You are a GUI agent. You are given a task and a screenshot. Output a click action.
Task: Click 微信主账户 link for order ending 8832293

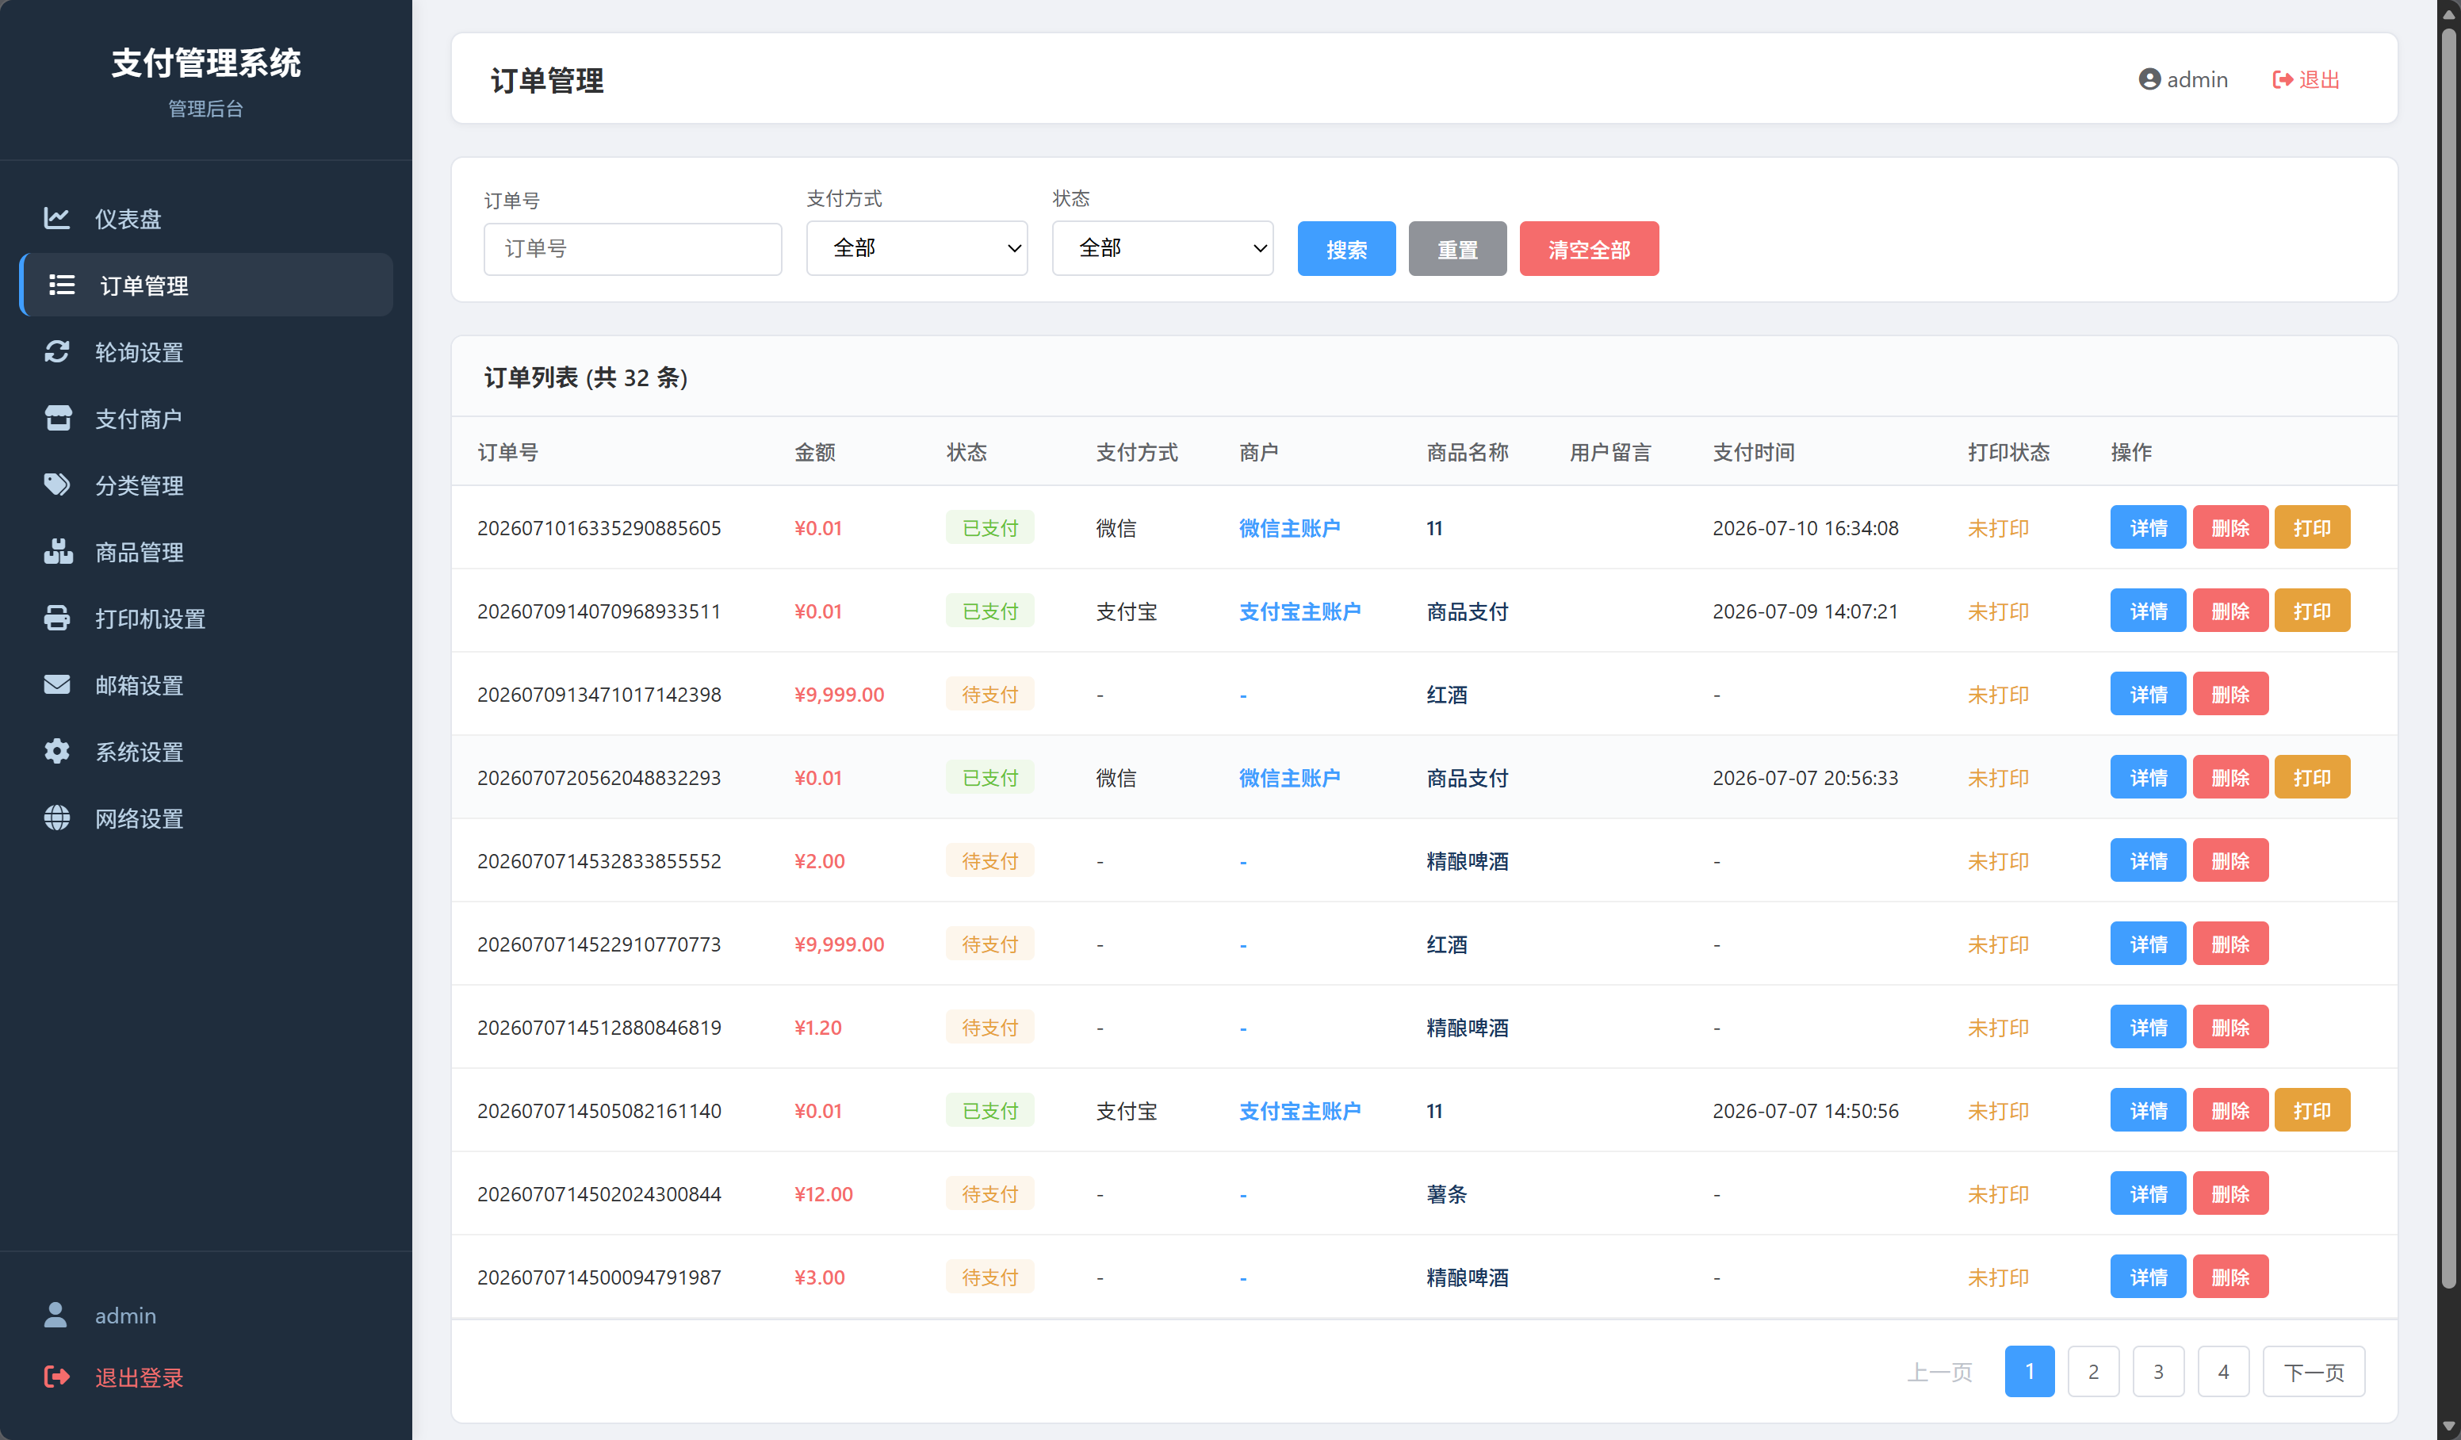click(x=1289, y=778)
